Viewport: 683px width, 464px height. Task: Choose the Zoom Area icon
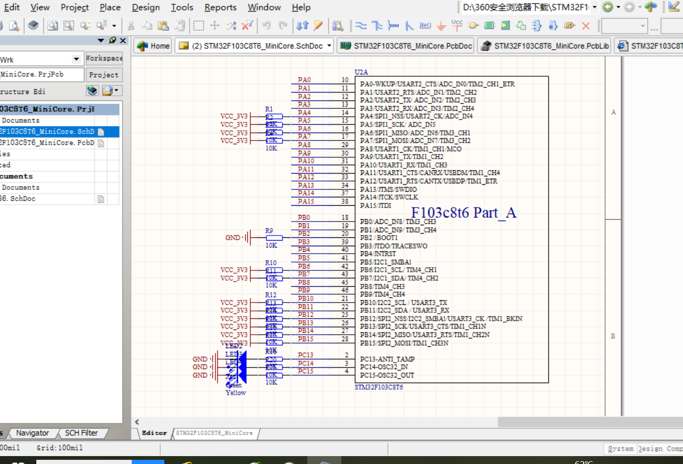coord(68,26)
